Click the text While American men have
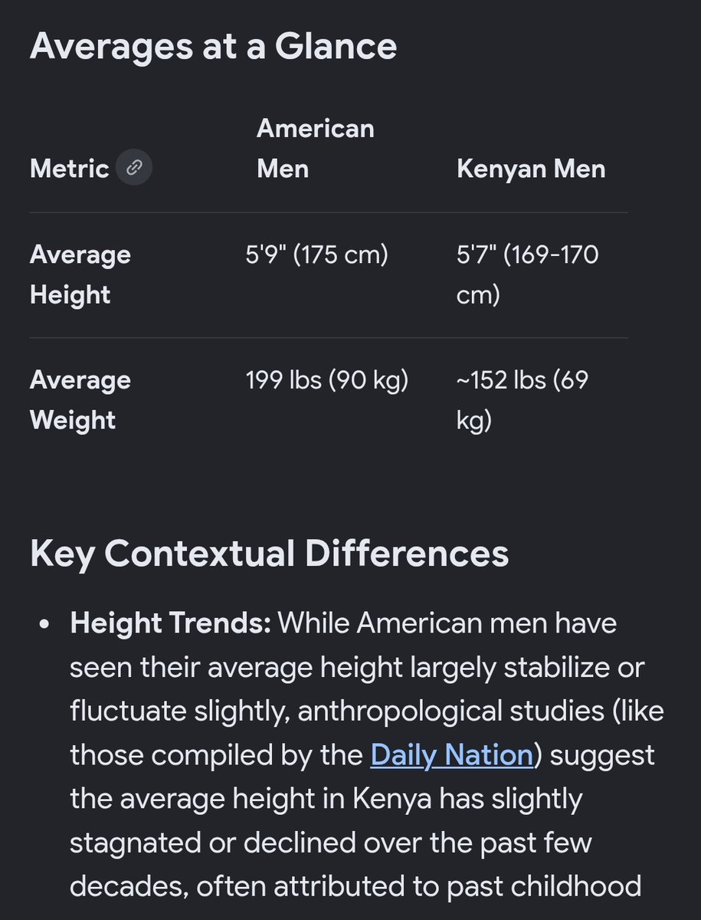701x920 pixels. 447,623
